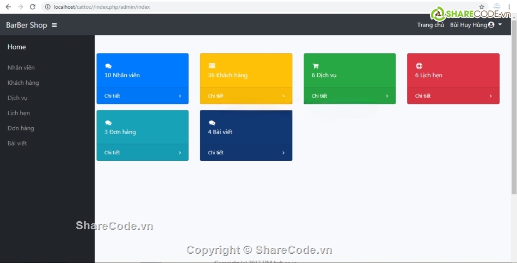Click the comments icon on Bài viết card
Viewport: 517px width, 263px height.
click(x=212, y=123)
